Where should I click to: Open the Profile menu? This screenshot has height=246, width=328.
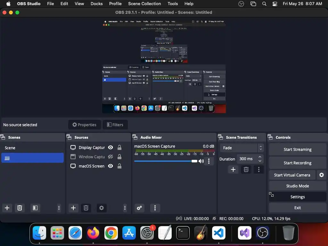[115, 4]
